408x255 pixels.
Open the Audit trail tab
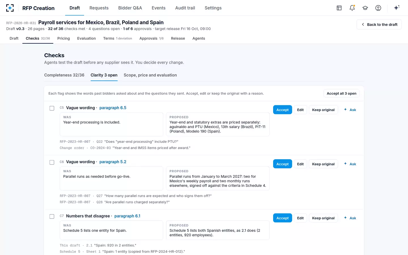[x=185, y=8]
